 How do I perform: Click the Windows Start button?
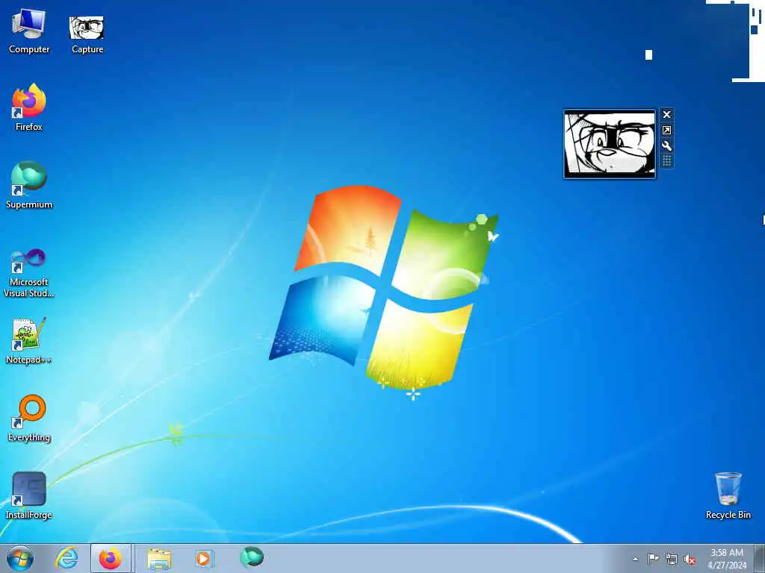click(x=20, y=558)
